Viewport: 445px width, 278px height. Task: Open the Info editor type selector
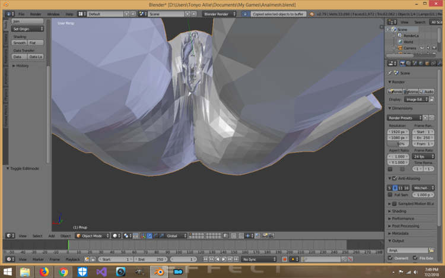pyautogui.click(x=10, y=14)
